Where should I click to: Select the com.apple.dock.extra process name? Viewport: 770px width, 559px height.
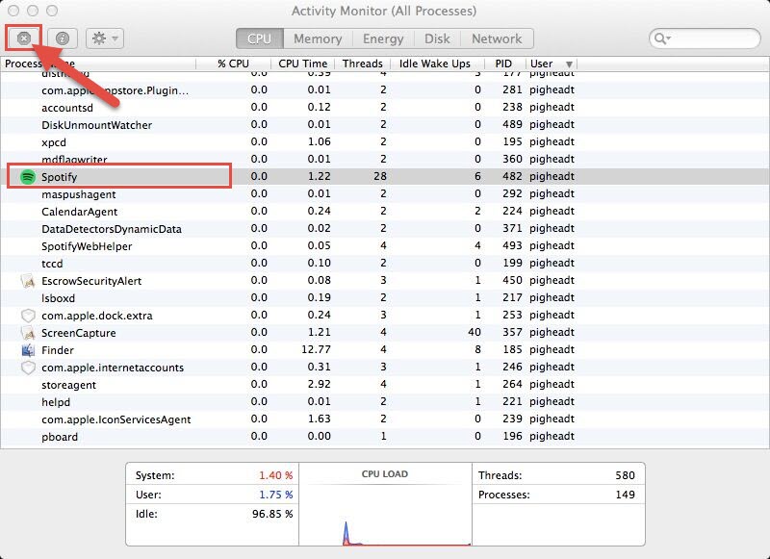97,316
